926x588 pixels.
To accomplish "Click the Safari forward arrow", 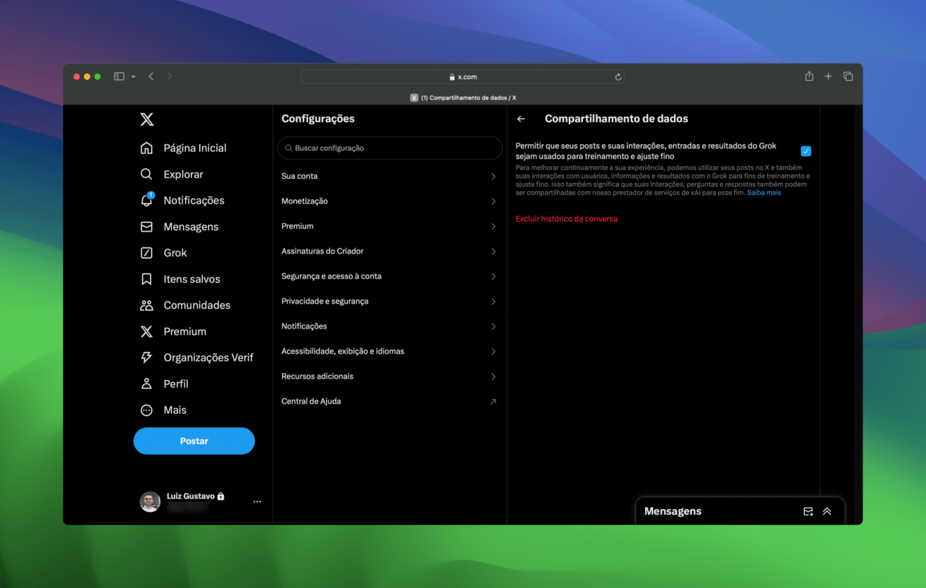I will click(x=170, y=76).
